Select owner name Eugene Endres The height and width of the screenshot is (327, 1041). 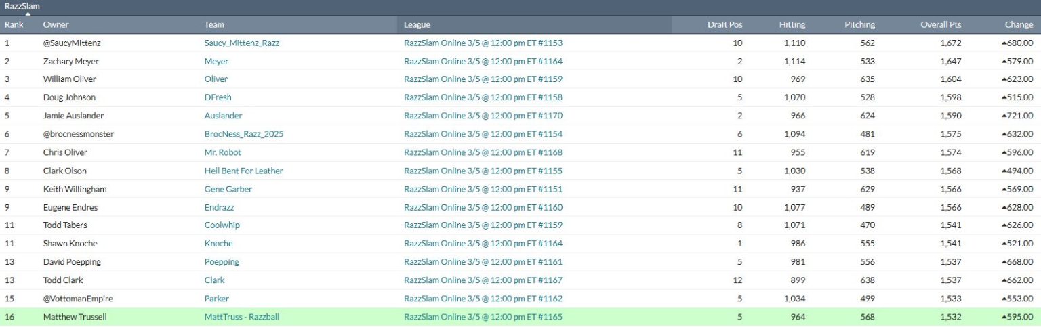(x=70, y=207)
